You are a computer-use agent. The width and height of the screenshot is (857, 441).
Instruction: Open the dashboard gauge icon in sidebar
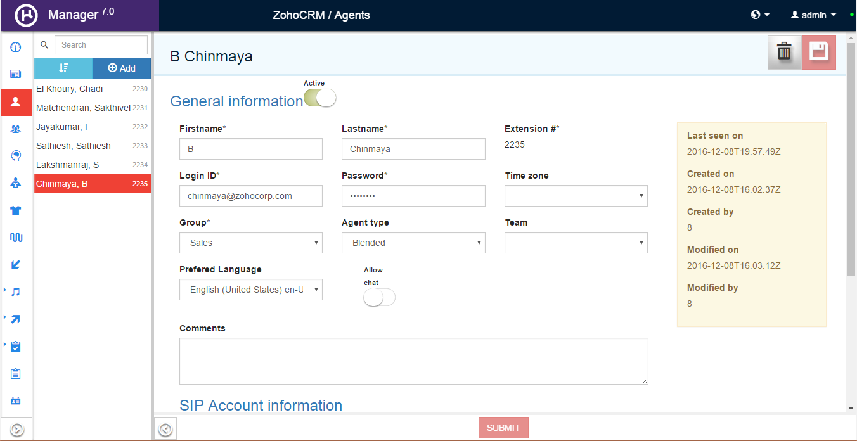tap(16, 48)
